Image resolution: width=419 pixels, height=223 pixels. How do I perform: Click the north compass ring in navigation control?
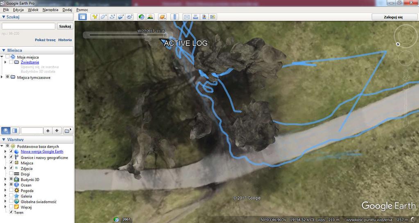coord(405,36)
